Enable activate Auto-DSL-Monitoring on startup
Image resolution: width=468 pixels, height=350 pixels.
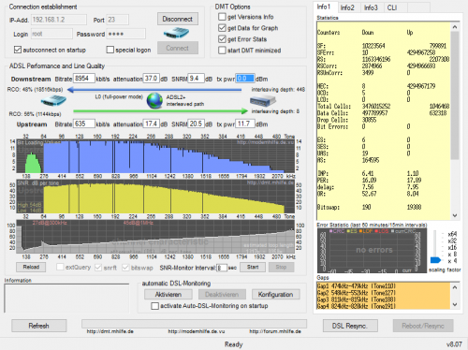point(155,306)
